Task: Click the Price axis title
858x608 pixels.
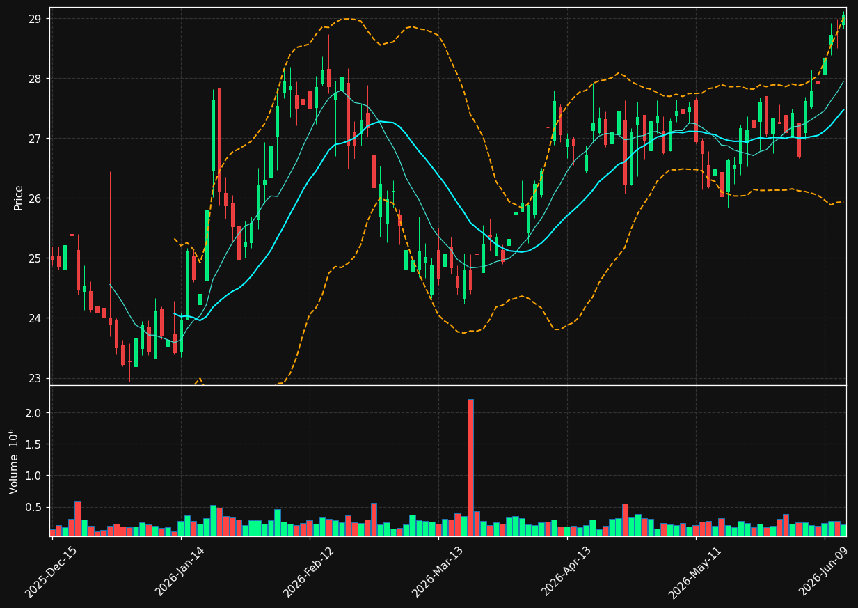Action: [19, 198]
